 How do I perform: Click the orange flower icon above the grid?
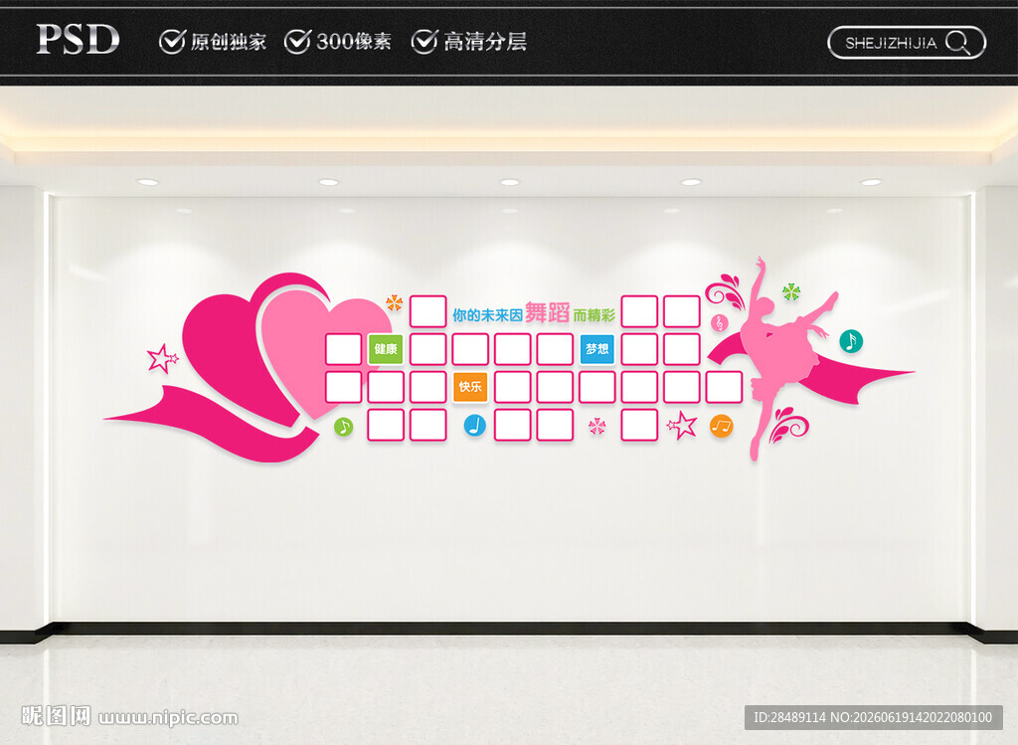[394, 302]
